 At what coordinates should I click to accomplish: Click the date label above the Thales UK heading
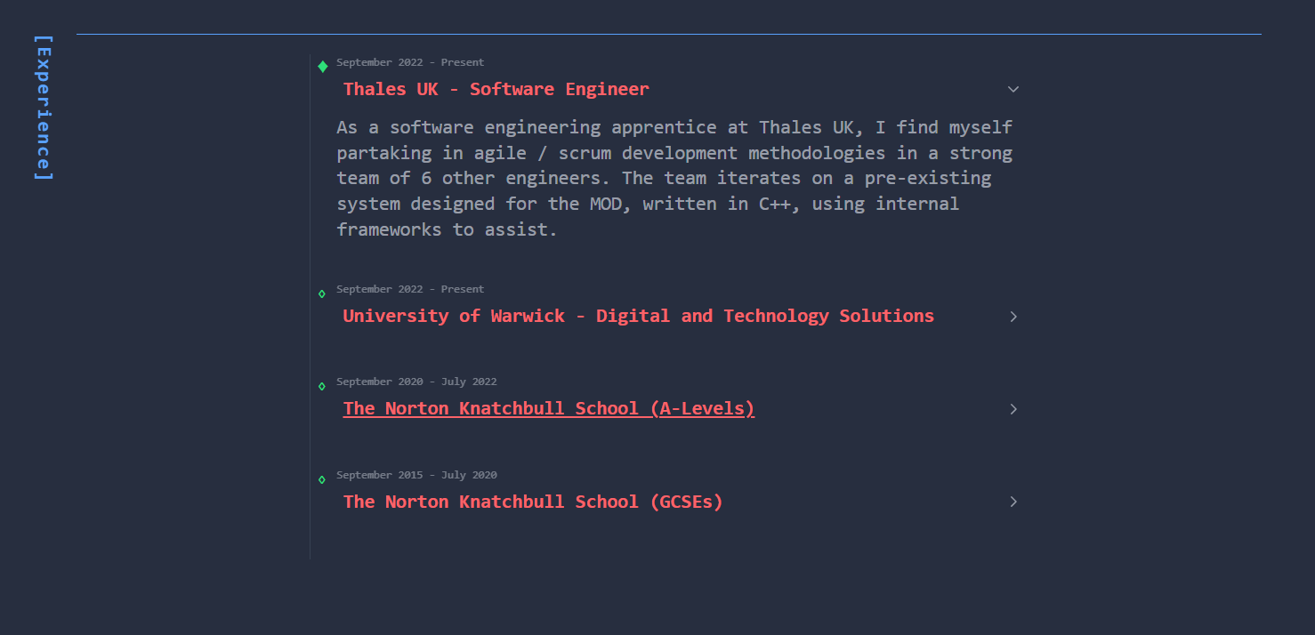pos(410,62)
